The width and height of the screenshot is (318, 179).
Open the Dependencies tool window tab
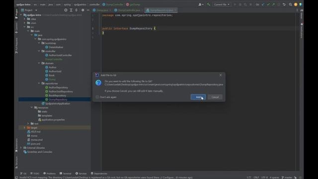(x=99, y=174)
